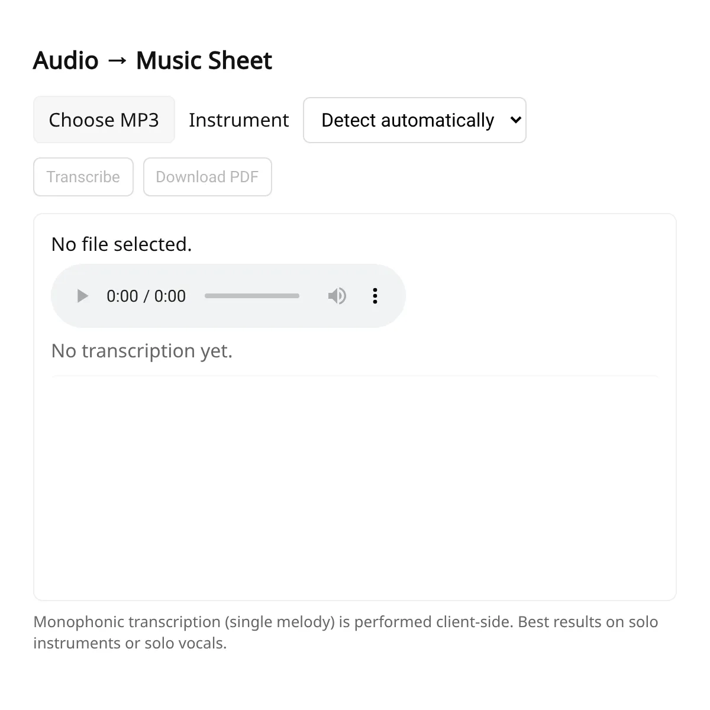Click the 0:00 / 0:00 time display
The width and height of the screenshot is (710, 710).
click(x=146, y=296)
